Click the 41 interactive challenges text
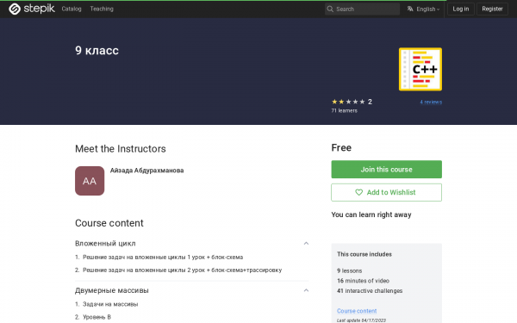Image resolution: width=517 pixels, height=323 pixels. pyautogui.click(x=370, y=291)
